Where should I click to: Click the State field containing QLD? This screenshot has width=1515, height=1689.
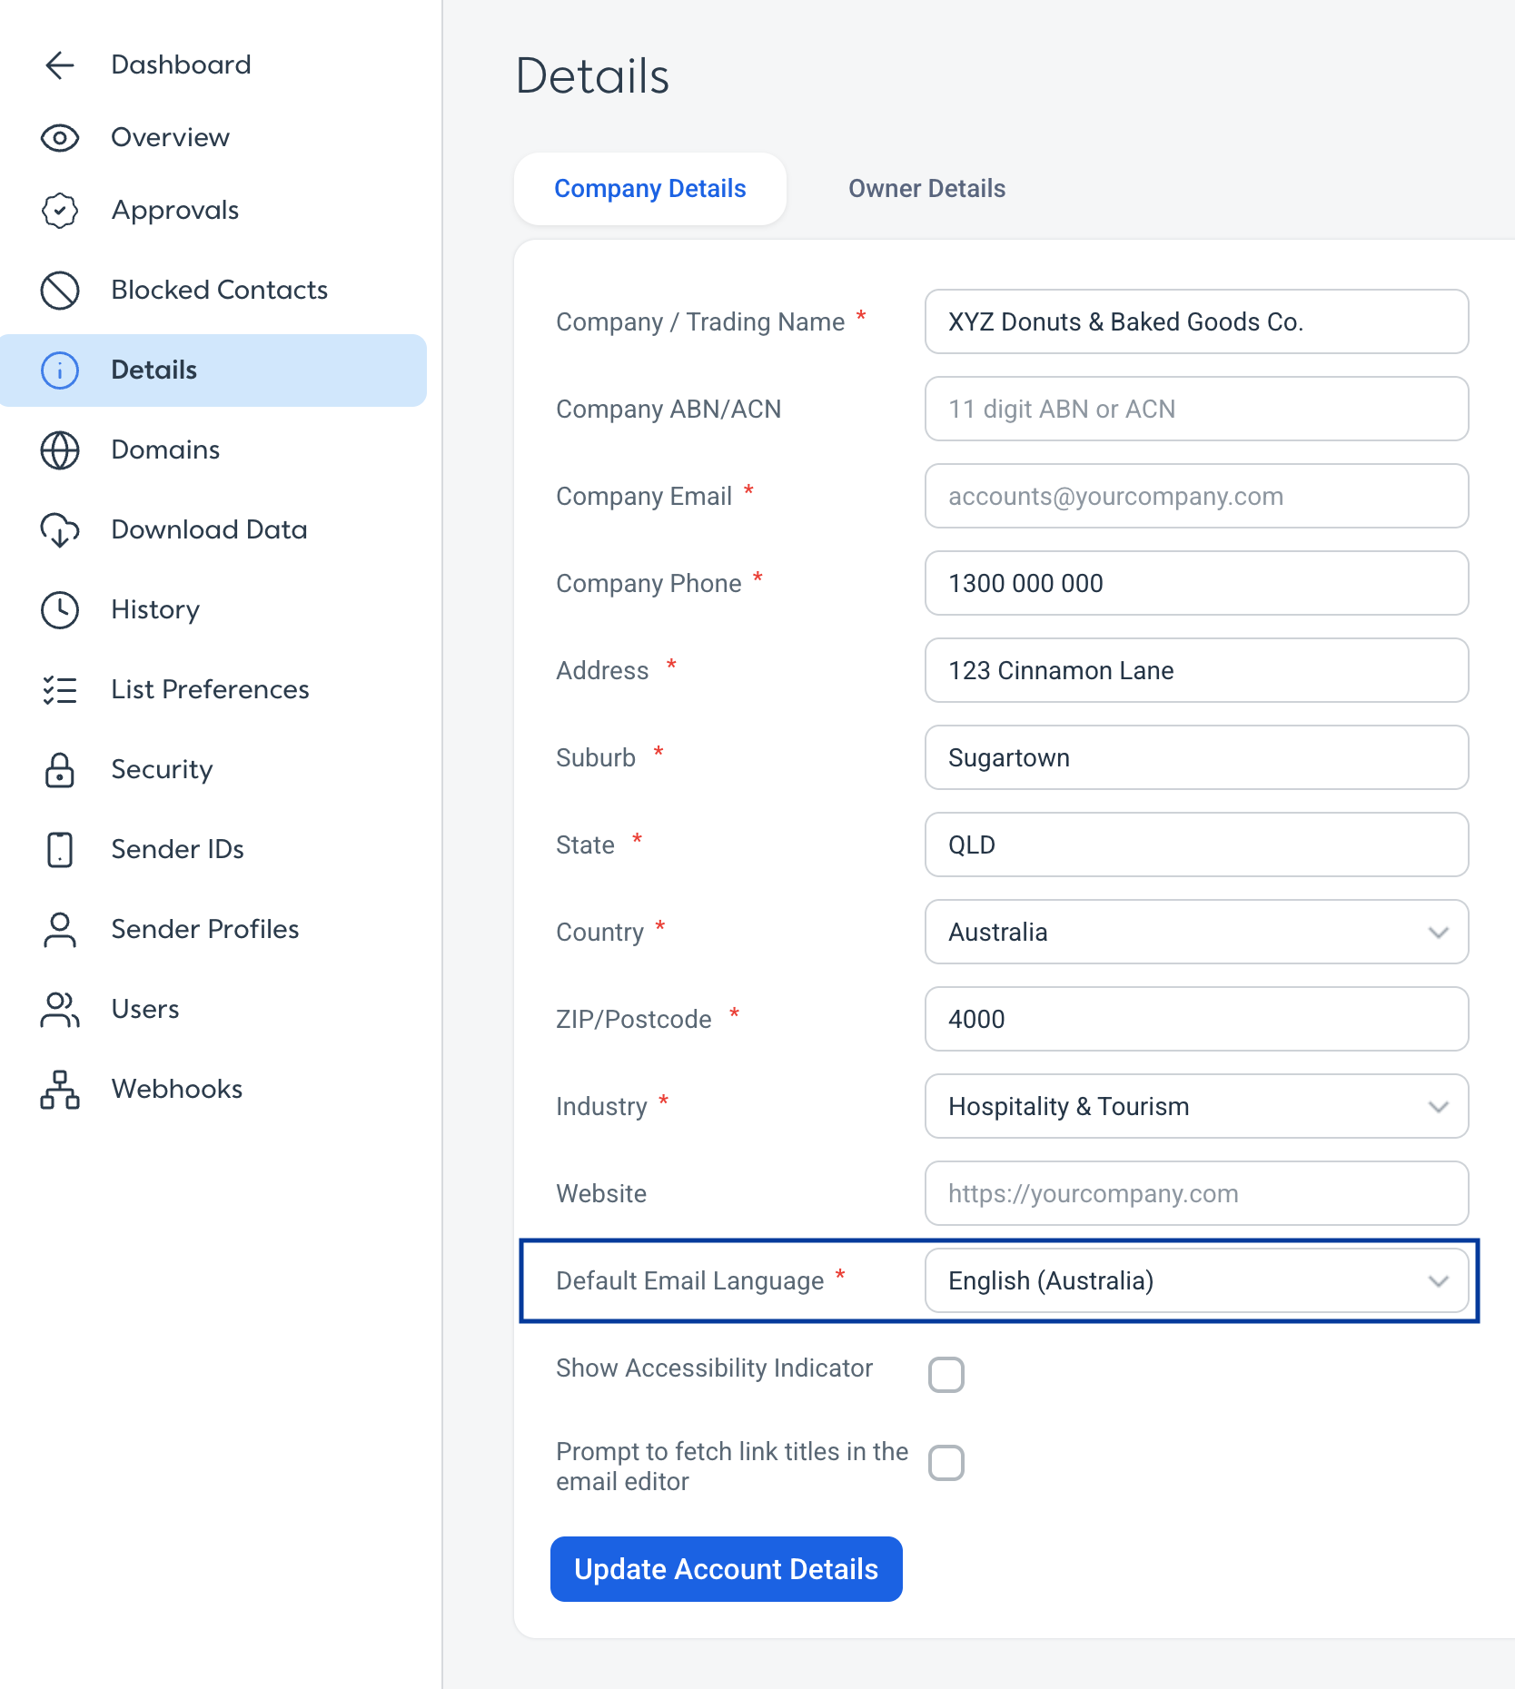point(1196,844)
